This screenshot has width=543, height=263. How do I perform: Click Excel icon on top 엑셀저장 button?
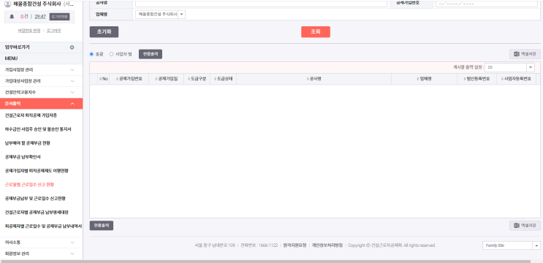tap(517, 54)
